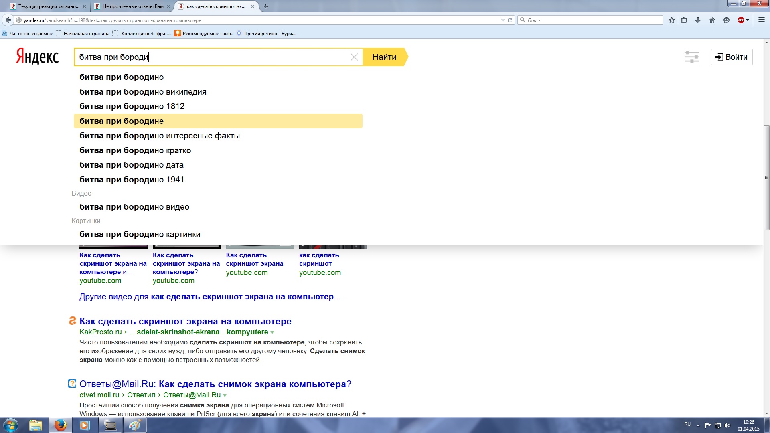Open Windows Explorer from the taskbar

(36, 425)
